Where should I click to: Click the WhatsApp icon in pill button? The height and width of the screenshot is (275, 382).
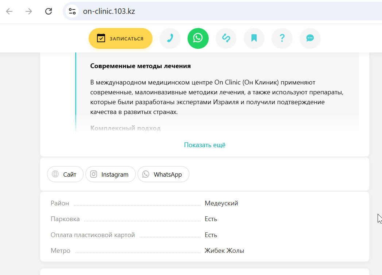point(146,174)
